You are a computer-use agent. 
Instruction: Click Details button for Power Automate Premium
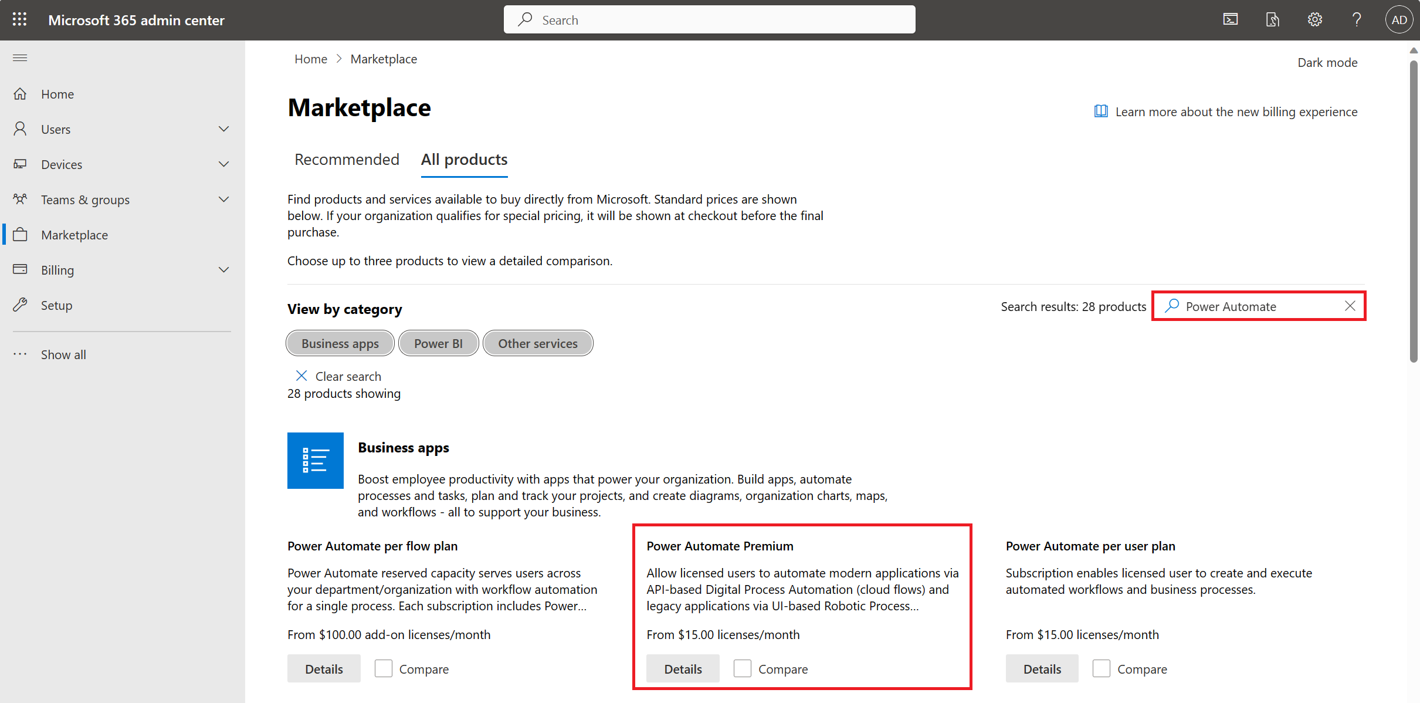point(682,668)
